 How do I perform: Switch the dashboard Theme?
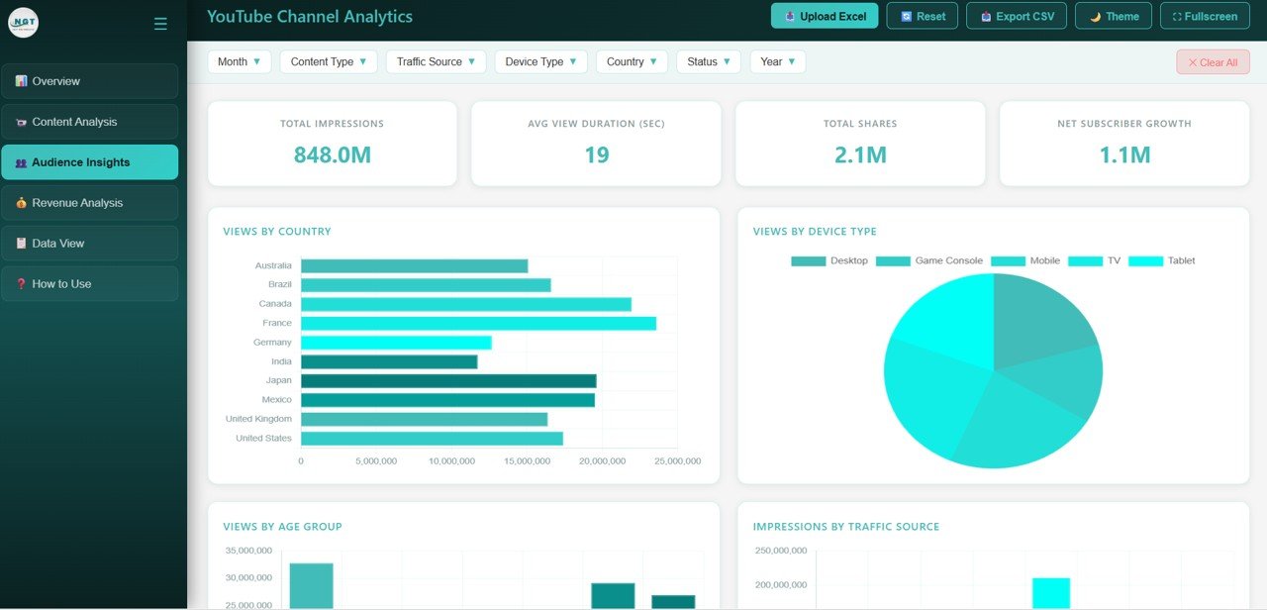pyautogui.click(x=1113, y=15)
